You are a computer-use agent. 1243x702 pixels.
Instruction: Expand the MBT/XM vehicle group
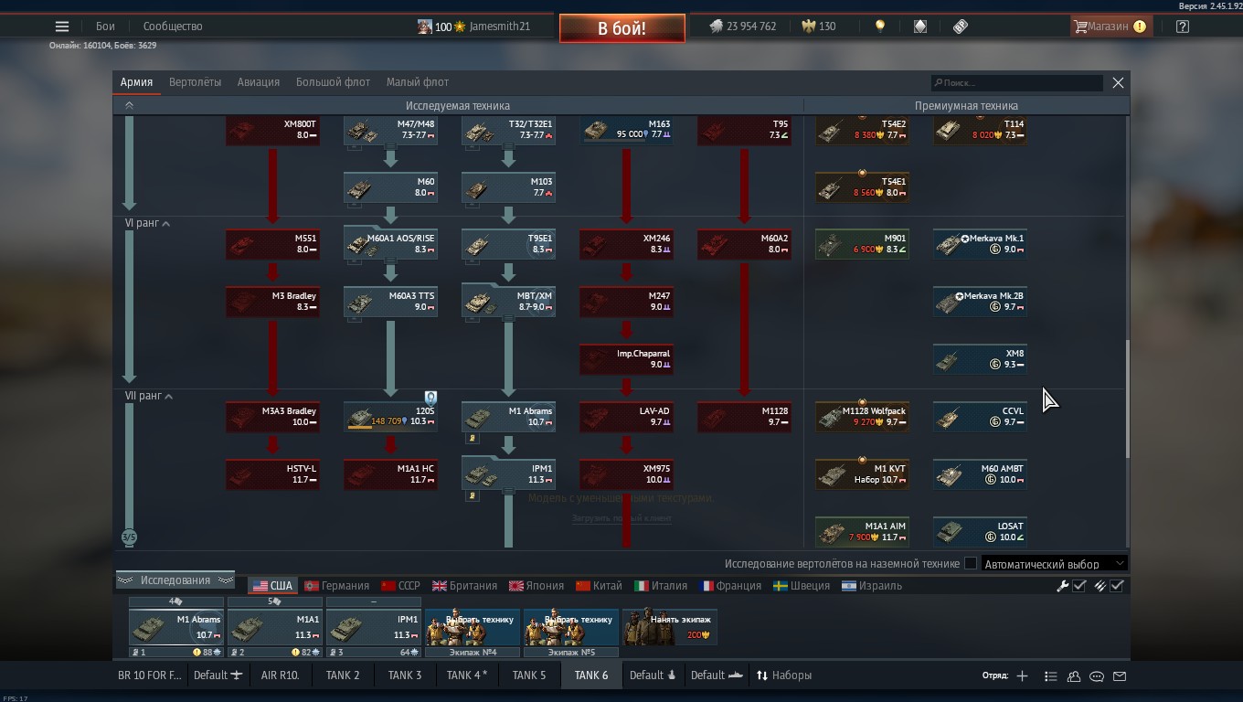click(508, 302)
